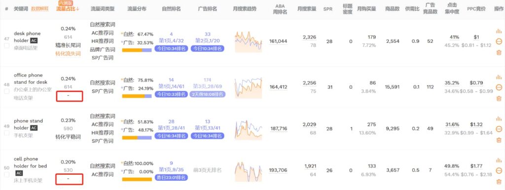Click ABA rank value 161,044
Viewport: 505px width, 190px height.
(x=278, y=41)
